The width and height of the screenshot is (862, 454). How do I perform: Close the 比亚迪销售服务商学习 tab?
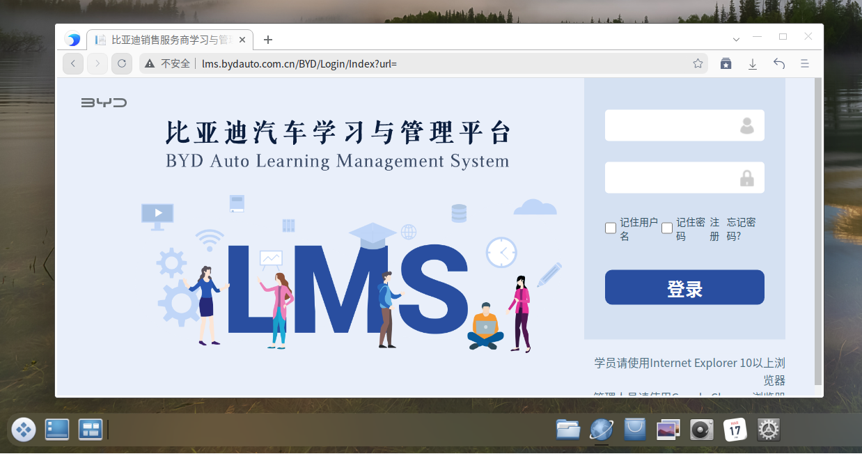point(242,40)
